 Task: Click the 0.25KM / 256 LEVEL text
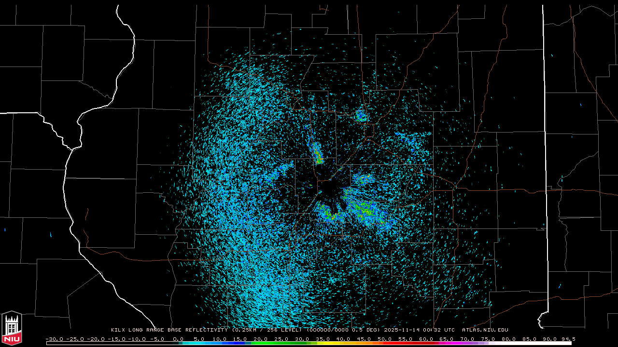tap(268, 330)
